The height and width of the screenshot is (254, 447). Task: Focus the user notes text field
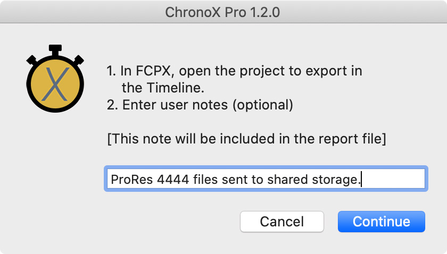(x=266, y=179)
